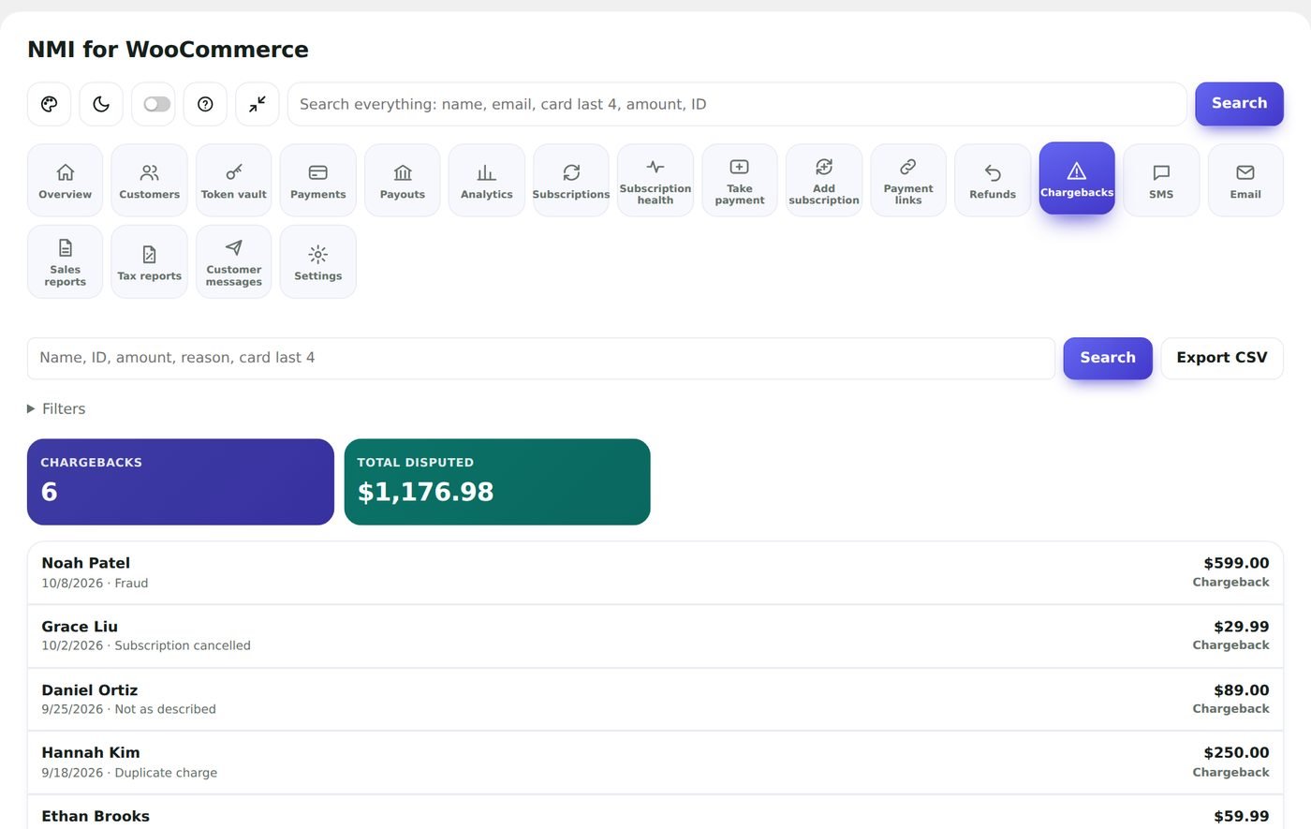Select the active Chargebacks tab

pos(1077,178)
